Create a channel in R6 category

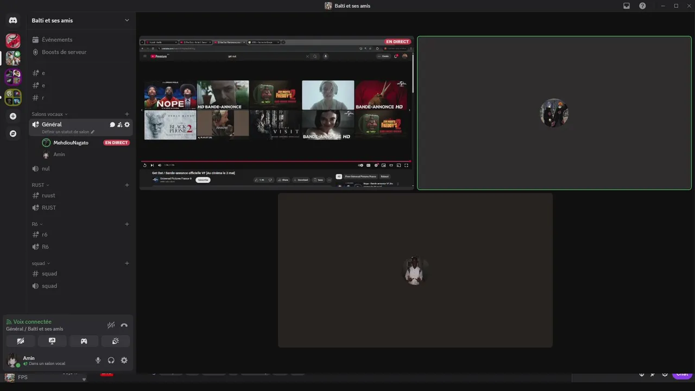tap(127, 224)
